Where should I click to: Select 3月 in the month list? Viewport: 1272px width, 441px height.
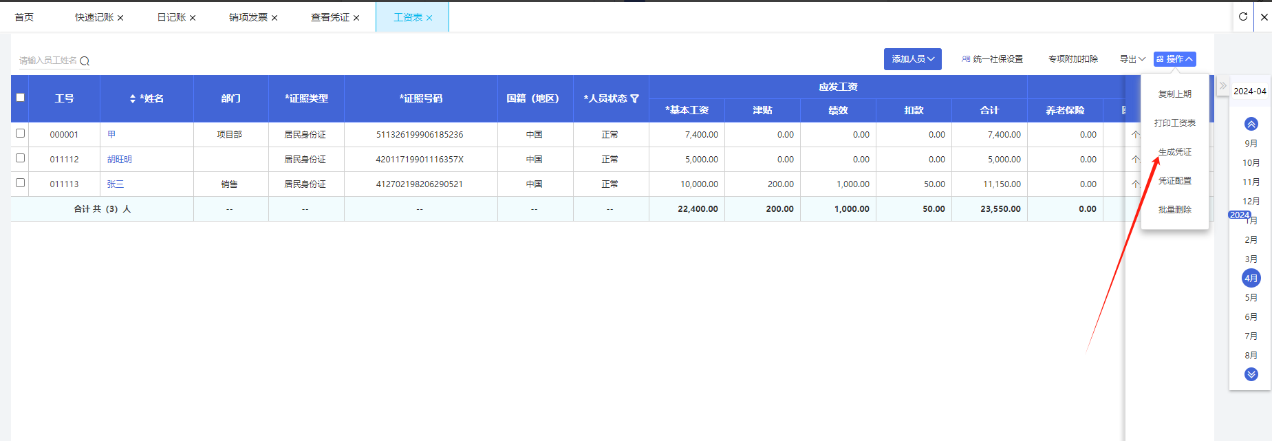(1251, 259)
